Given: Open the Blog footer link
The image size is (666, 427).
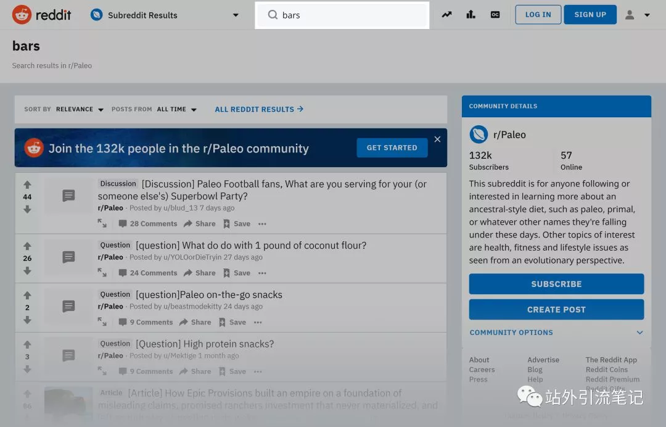Looking at the screenshot, I should 535,370.
